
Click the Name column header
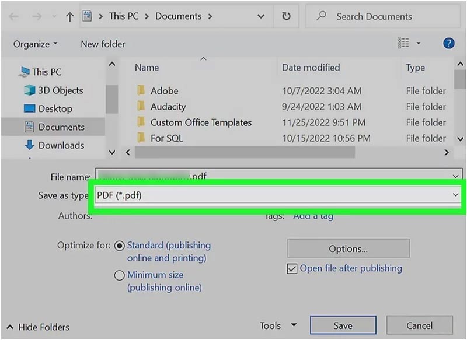pos(147,68)
